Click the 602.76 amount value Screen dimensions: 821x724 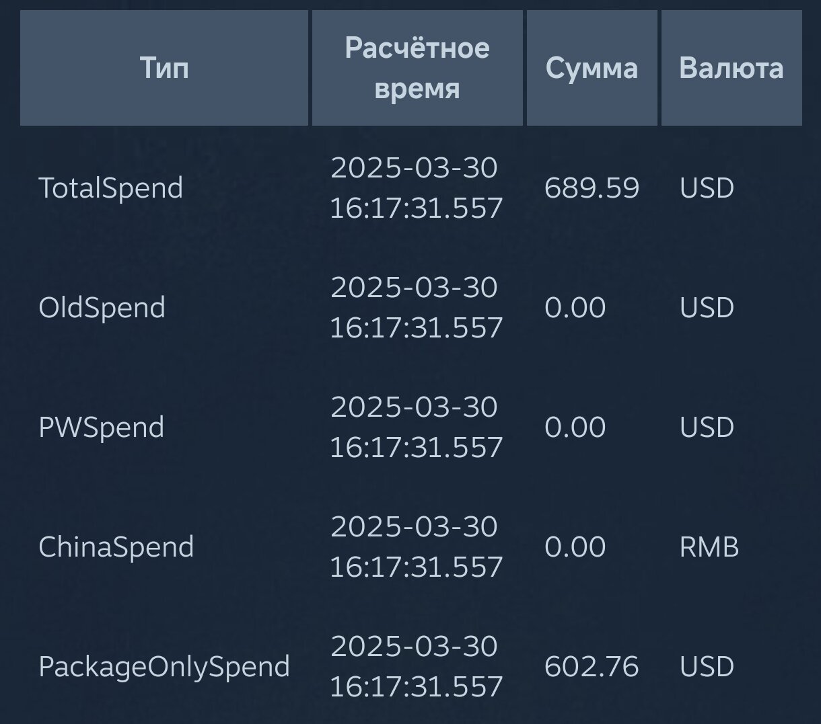point(592,666)
